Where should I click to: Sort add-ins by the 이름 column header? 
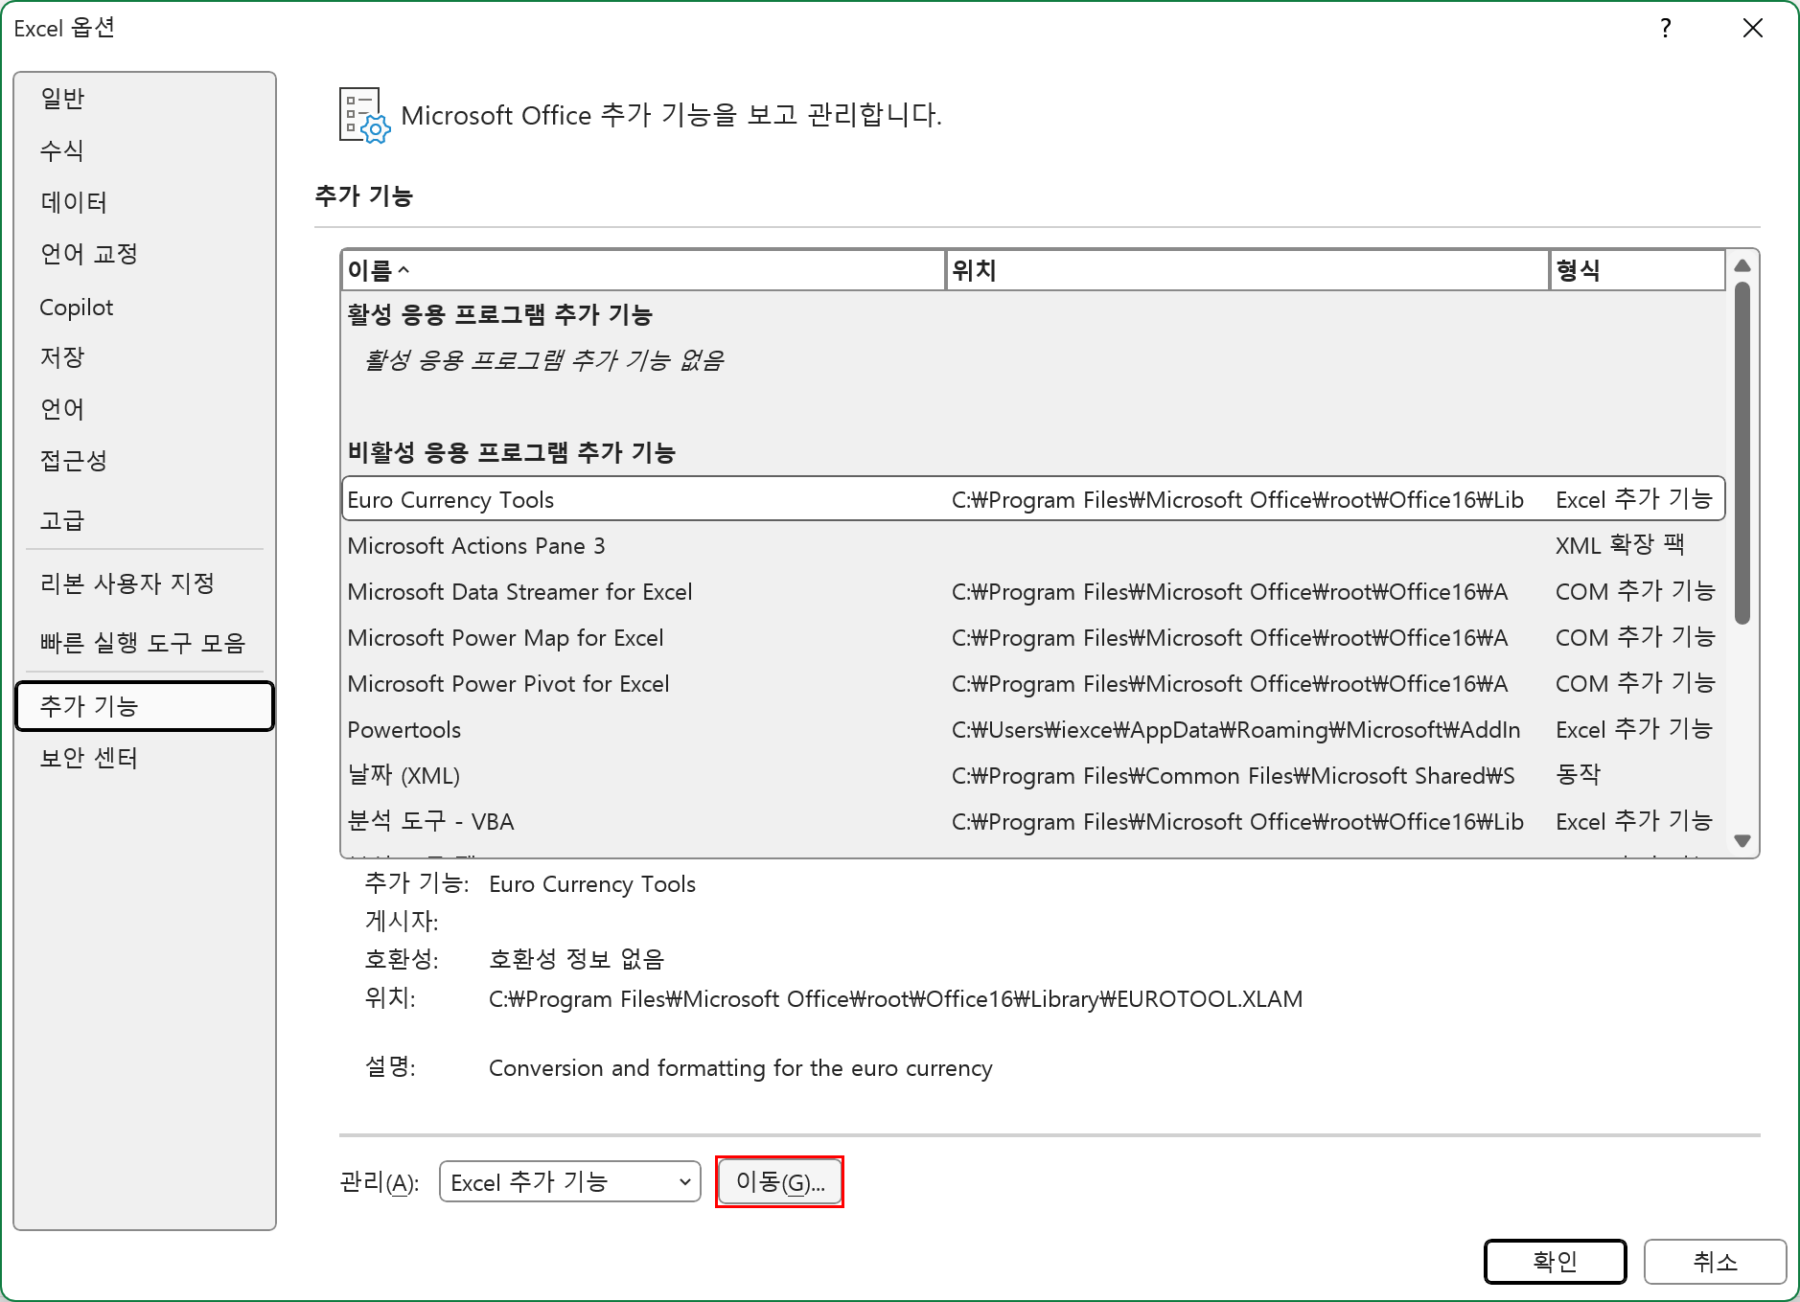point(642,270)
